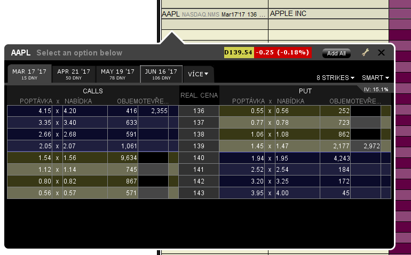
Task: Select call bid 1.54 at strike 140
Action: tap(29, 158)
